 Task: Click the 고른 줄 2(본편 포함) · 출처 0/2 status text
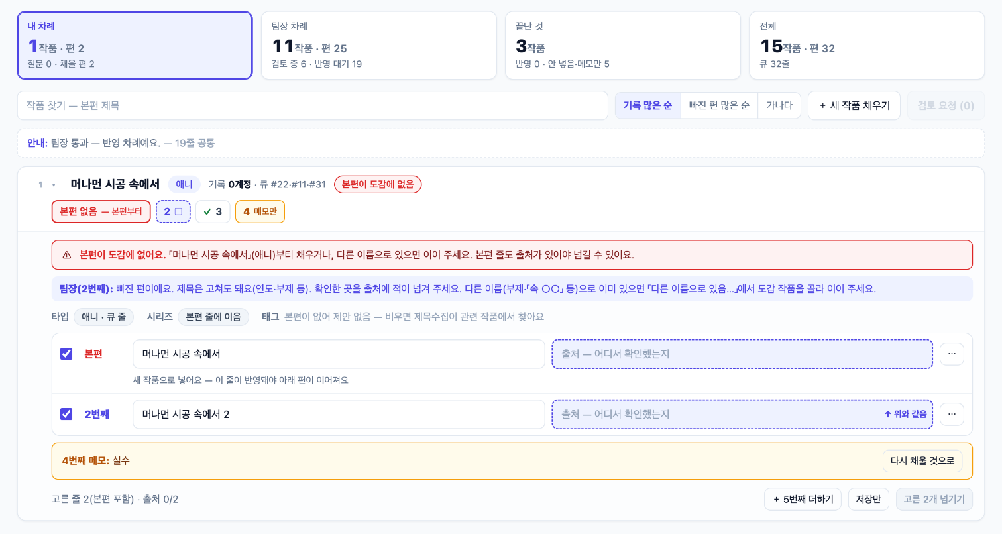click(115, 499)
